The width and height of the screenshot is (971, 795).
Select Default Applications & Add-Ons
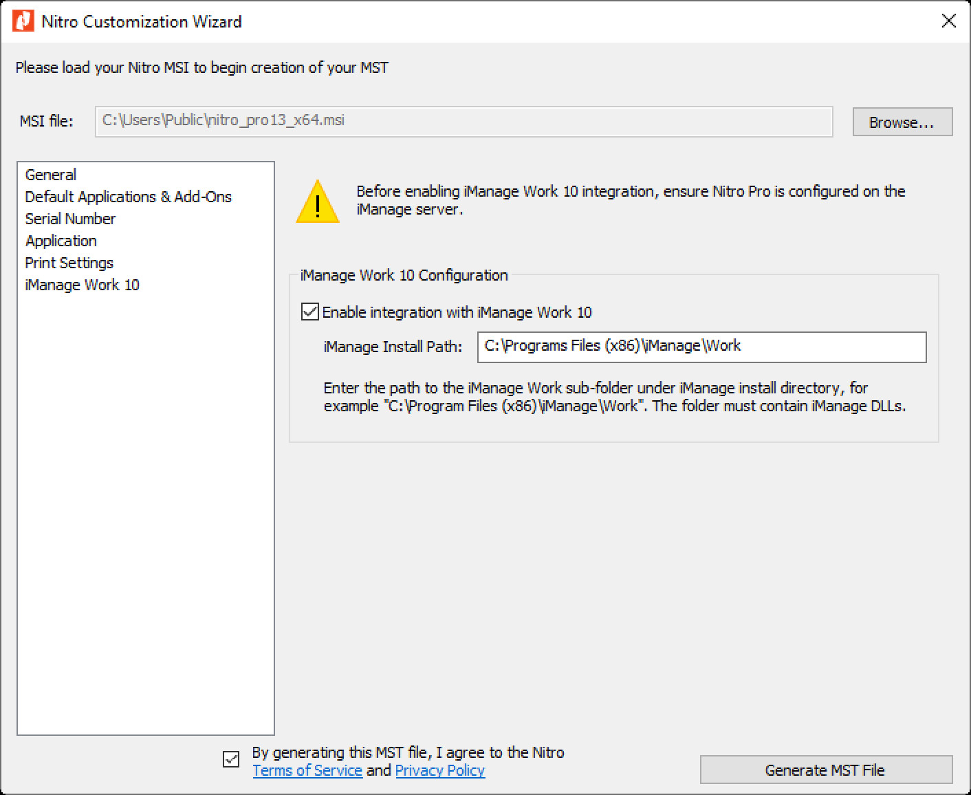tap(128, 196)
